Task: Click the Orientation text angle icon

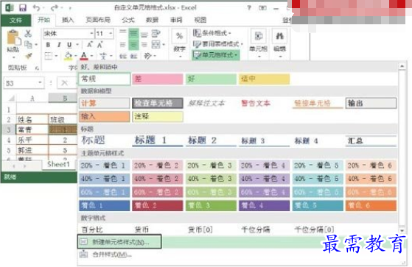Action: coord(148,56)
